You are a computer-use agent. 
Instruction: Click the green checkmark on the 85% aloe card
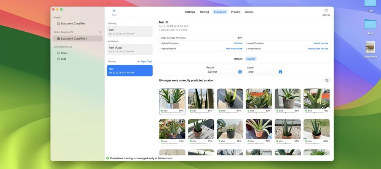click(x=191, y=111)
